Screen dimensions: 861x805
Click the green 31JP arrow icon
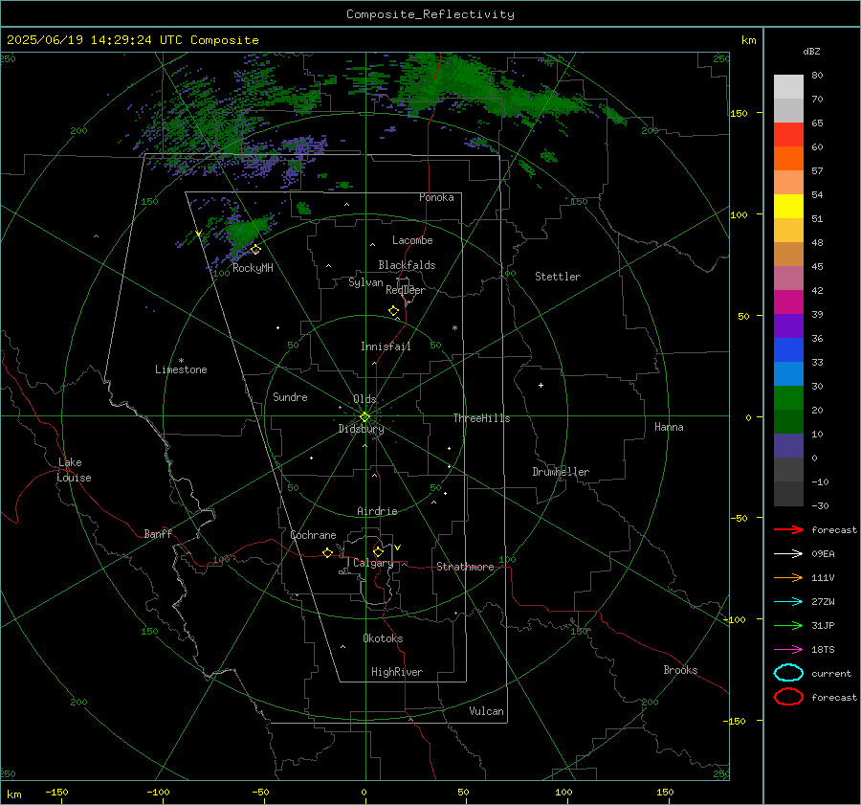(x=788, y=625)
